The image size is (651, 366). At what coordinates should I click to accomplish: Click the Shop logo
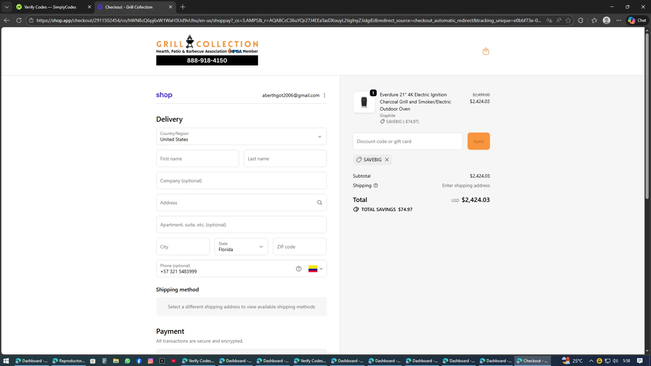[164, 95]
